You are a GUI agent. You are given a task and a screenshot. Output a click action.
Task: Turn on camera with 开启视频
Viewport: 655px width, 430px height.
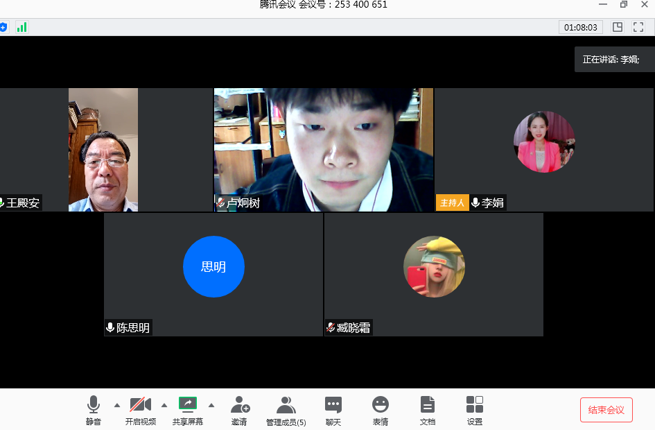point(141,409)
